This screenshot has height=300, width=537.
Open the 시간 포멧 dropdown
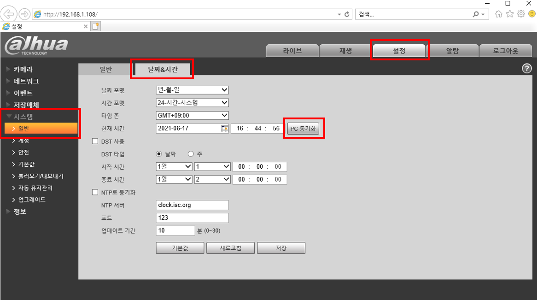(x=192, y=102)
